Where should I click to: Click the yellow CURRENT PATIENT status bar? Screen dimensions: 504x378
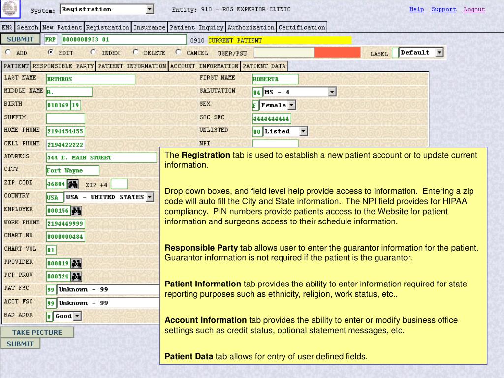coord(280,40)
